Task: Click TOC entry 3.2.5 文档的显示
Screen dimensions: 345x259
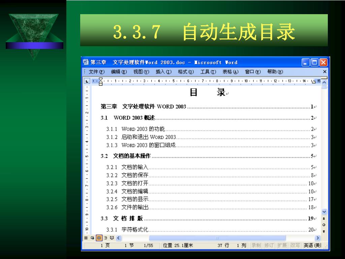Action: (211, 199)
